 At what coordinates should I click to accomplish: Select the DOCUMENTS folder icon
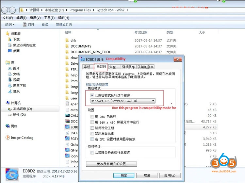pyautogui.click(x=67, y=46)
